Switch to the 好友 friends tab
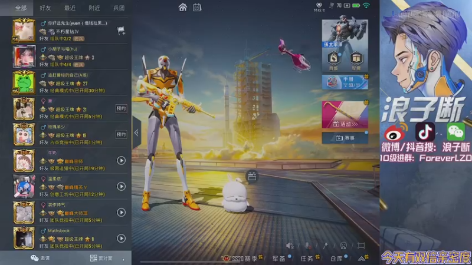 tap(45, 8)
